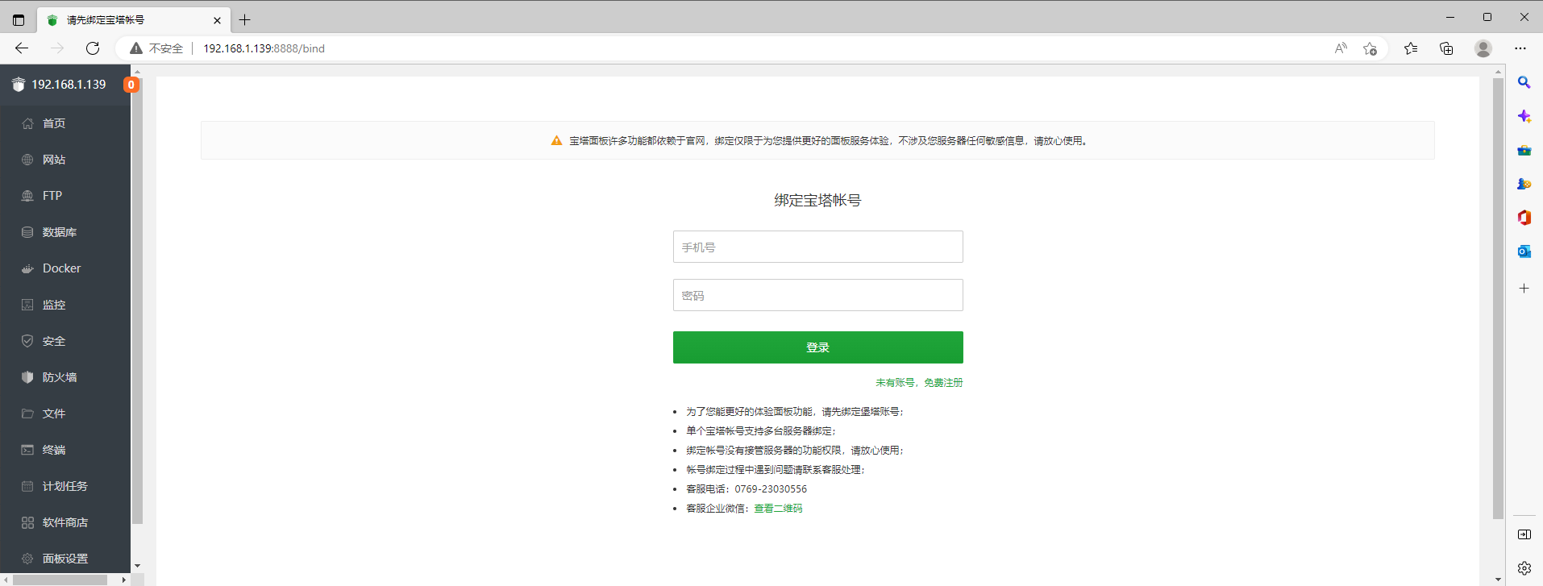Screen dimensions: 1543x586
Task: Add this page to favorites star
Action: tap(1370, 48)
